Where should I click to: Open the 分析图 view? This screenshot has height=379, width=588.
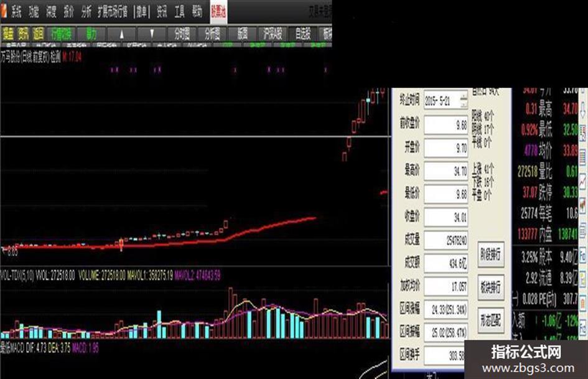pyautogui.click(x=212, y=34)
